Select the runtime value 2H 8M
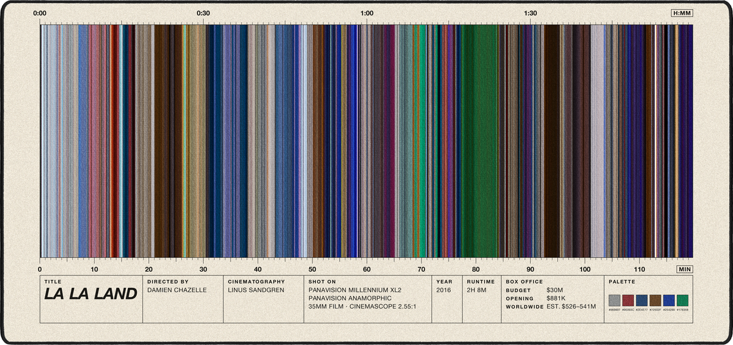733x345 pixels. pyautogui.click(x=478, y=290)
